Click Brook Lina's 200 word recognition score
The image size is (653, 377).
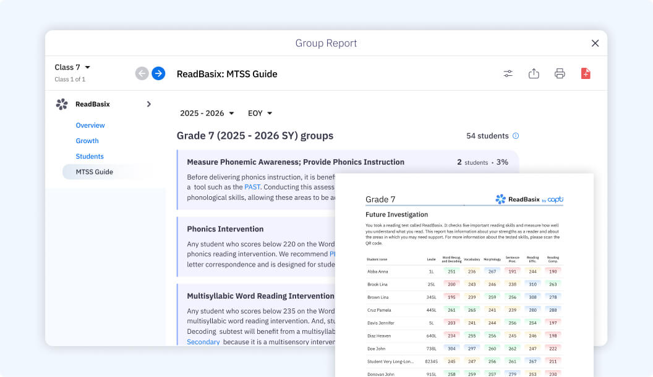point(451,284)
